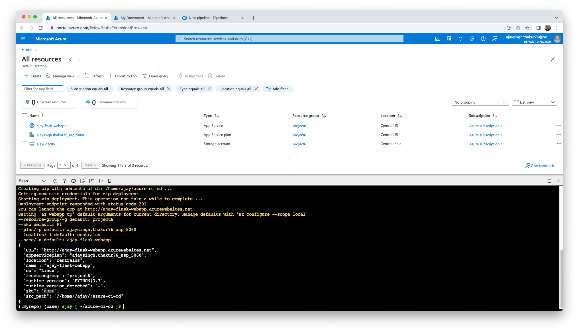The height and width of the screenshot is (332, 579).
Task: Check the ajay-flask-webapp row checkbox
Action: tap(25, 125)
